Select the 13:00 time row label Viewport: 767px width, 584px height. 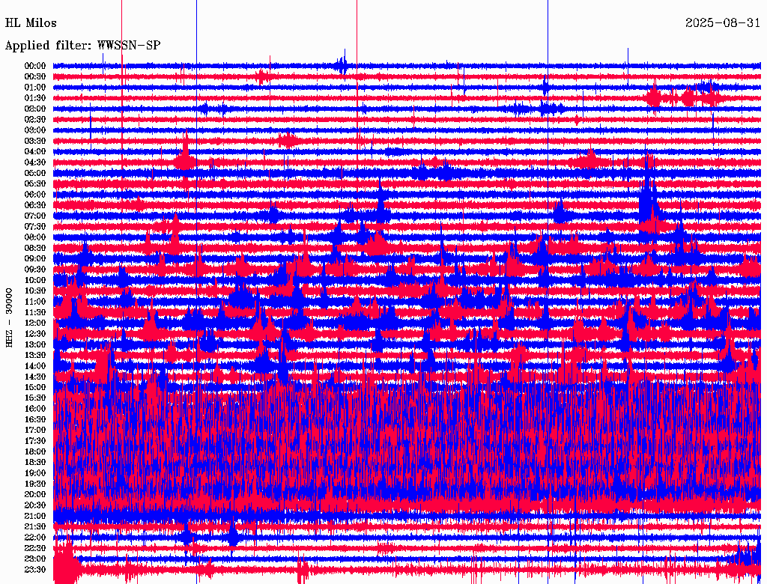[x=35, y=344]
